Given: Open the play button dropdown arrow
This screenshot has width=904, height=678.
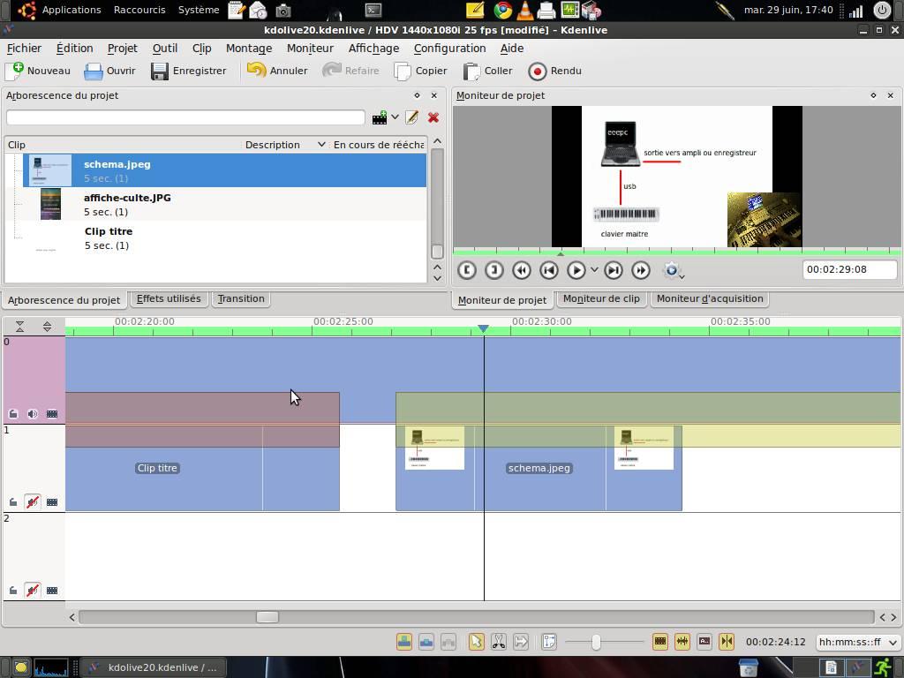Looking at the screenshot, I should click(x=593, y=270).
